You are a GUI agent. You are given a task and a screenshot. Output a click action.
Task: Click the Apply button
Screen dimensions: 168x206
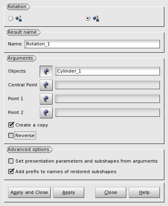[x=68, y=192]
